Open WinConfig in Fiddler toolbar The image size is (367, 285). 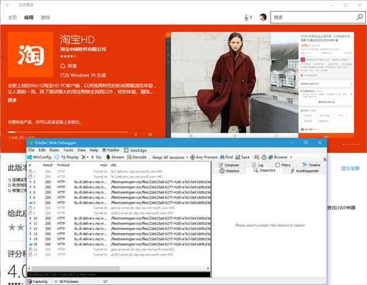(39, 157)
